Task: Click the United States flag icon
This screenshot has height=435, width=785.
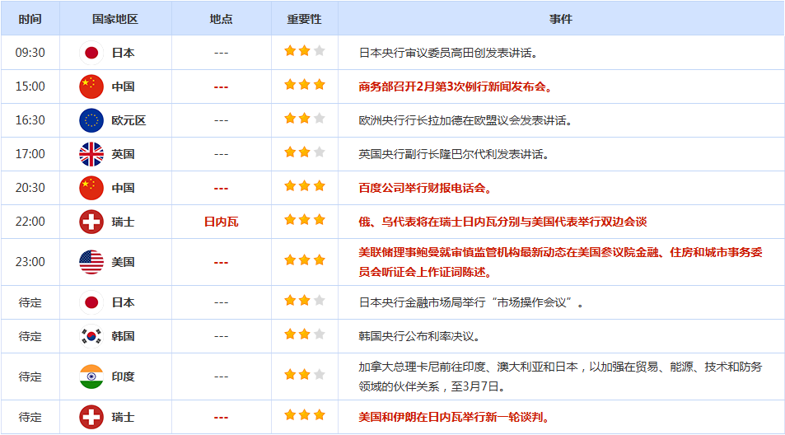Action: coord(91,262)
